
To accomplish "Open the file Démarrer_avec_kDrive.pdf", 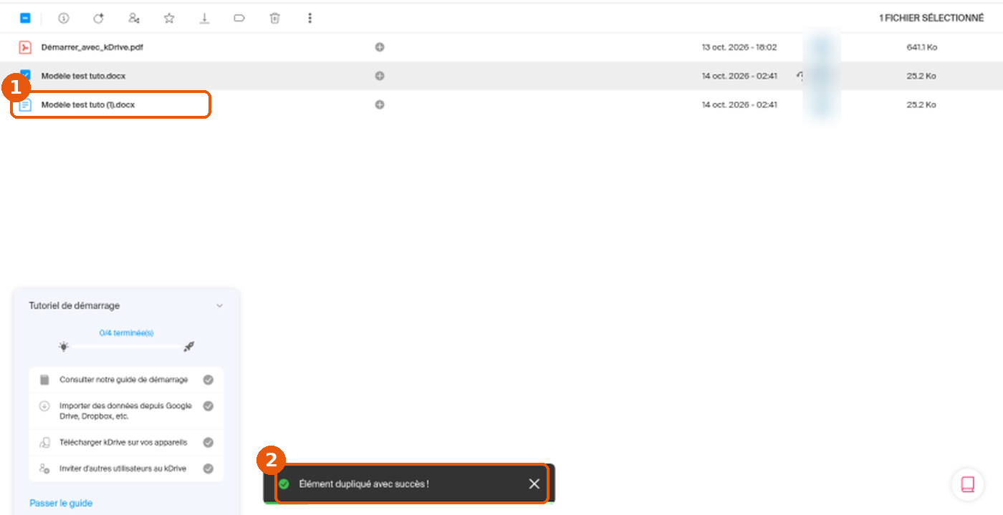I will tap(93, 47).
